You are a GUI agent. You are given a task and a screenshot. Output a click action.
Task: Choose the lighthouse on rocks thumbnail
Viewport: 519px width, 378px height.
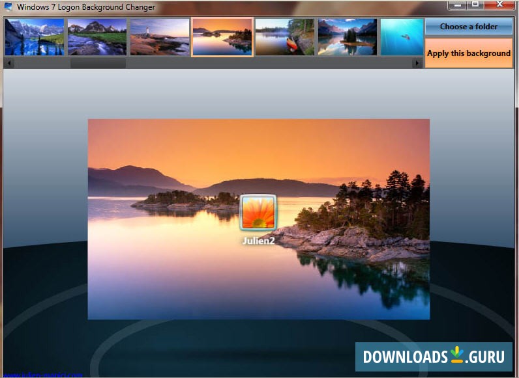(160, 37)
